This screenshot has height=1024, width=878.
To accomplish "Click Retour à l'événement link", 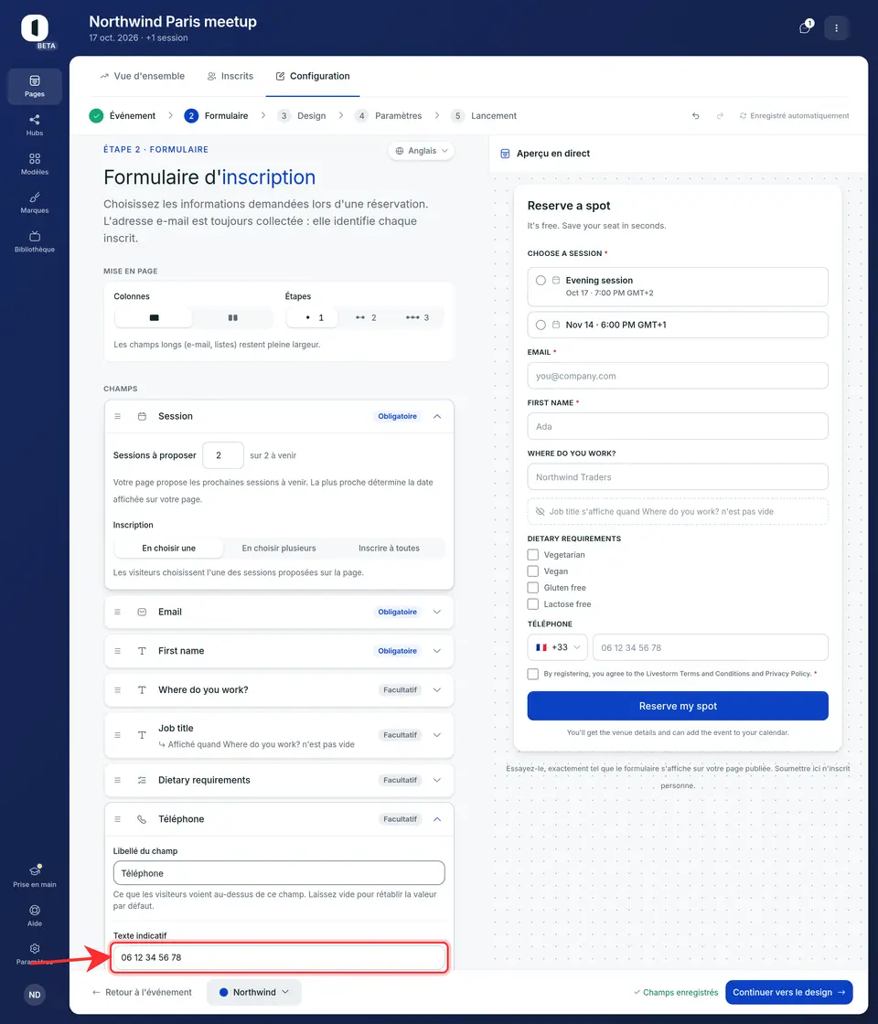I will (x=142, y=992).
